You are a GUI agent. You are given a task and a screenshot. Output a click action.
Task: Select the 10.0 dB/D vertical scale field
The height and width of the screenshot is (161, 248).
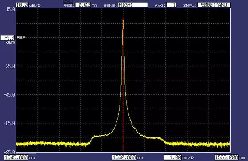(x=22, y=5)
